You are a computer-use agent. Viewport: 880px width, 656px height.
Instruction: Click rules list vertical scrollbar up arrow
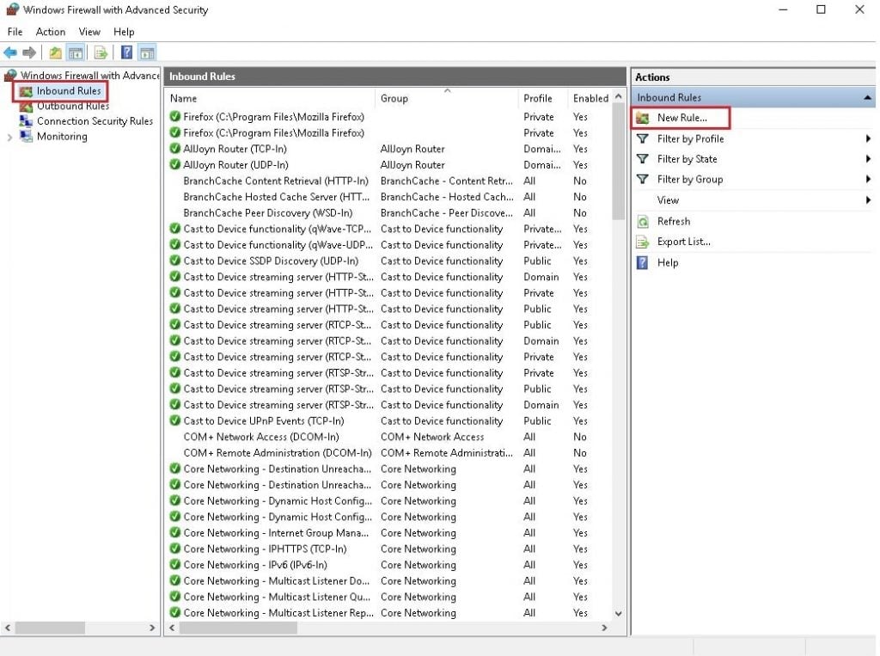click(x=619, y=96)
